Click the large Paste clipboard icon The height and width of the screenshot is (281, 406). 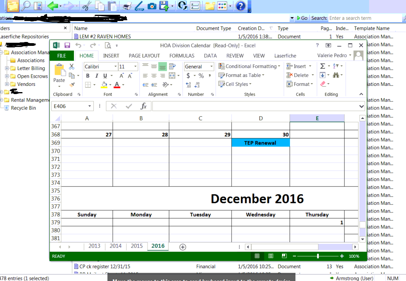click(59, 70)
